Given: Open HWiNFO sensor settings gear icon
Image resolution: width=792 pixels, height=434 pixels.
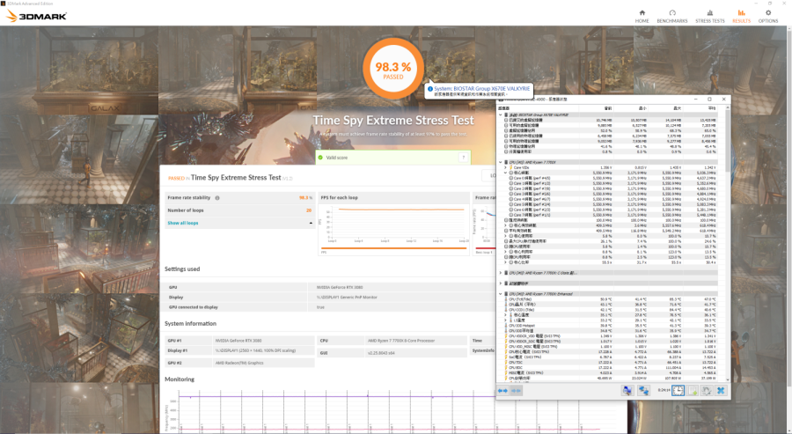Looking at the screenshot, I should (707, 391).
